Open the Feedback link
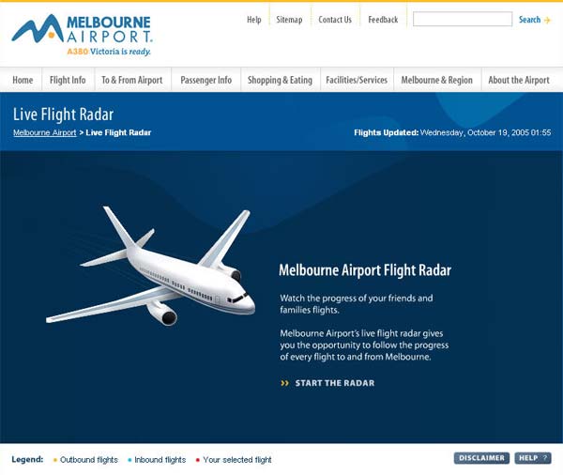The width and height of the screenshot is (563, 475). click(x=383, y=20)
